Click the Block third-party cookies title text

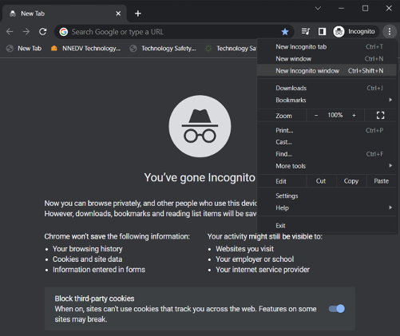[x=94, y=298]
